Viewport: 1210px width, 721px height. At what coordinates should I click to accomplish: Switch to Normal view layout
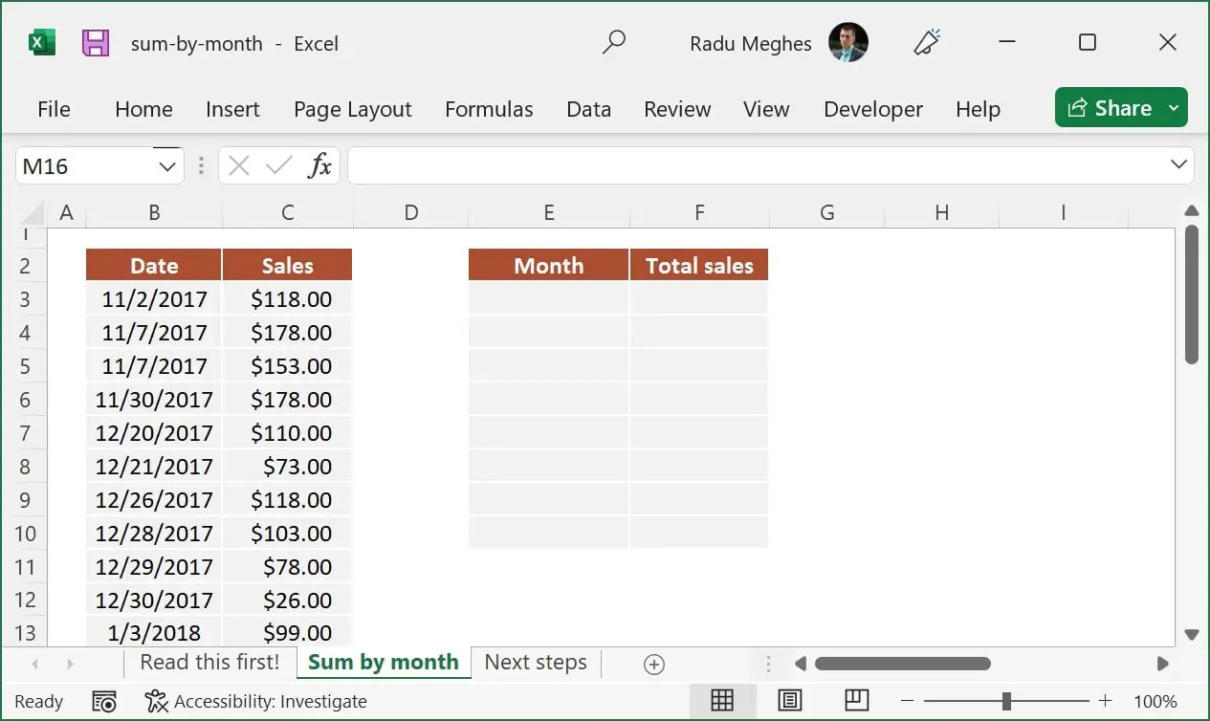tap(721, 701)
